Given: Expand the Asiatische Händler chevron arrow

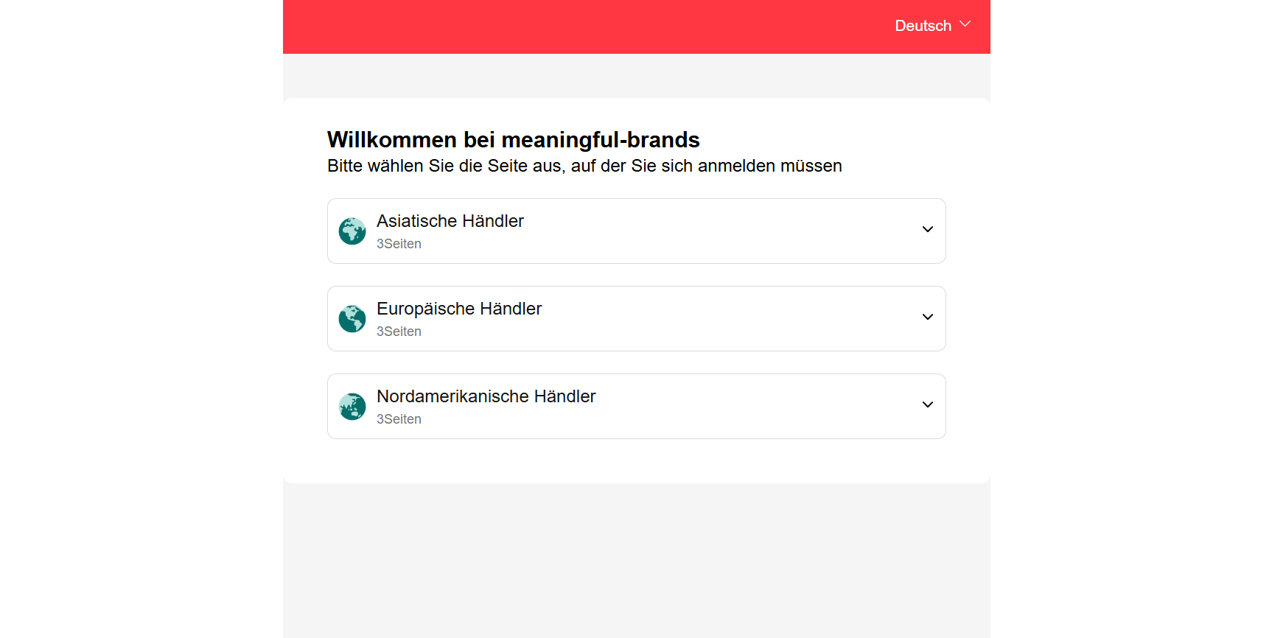Looking at the screenshot, I should click(x=927, y=230).
